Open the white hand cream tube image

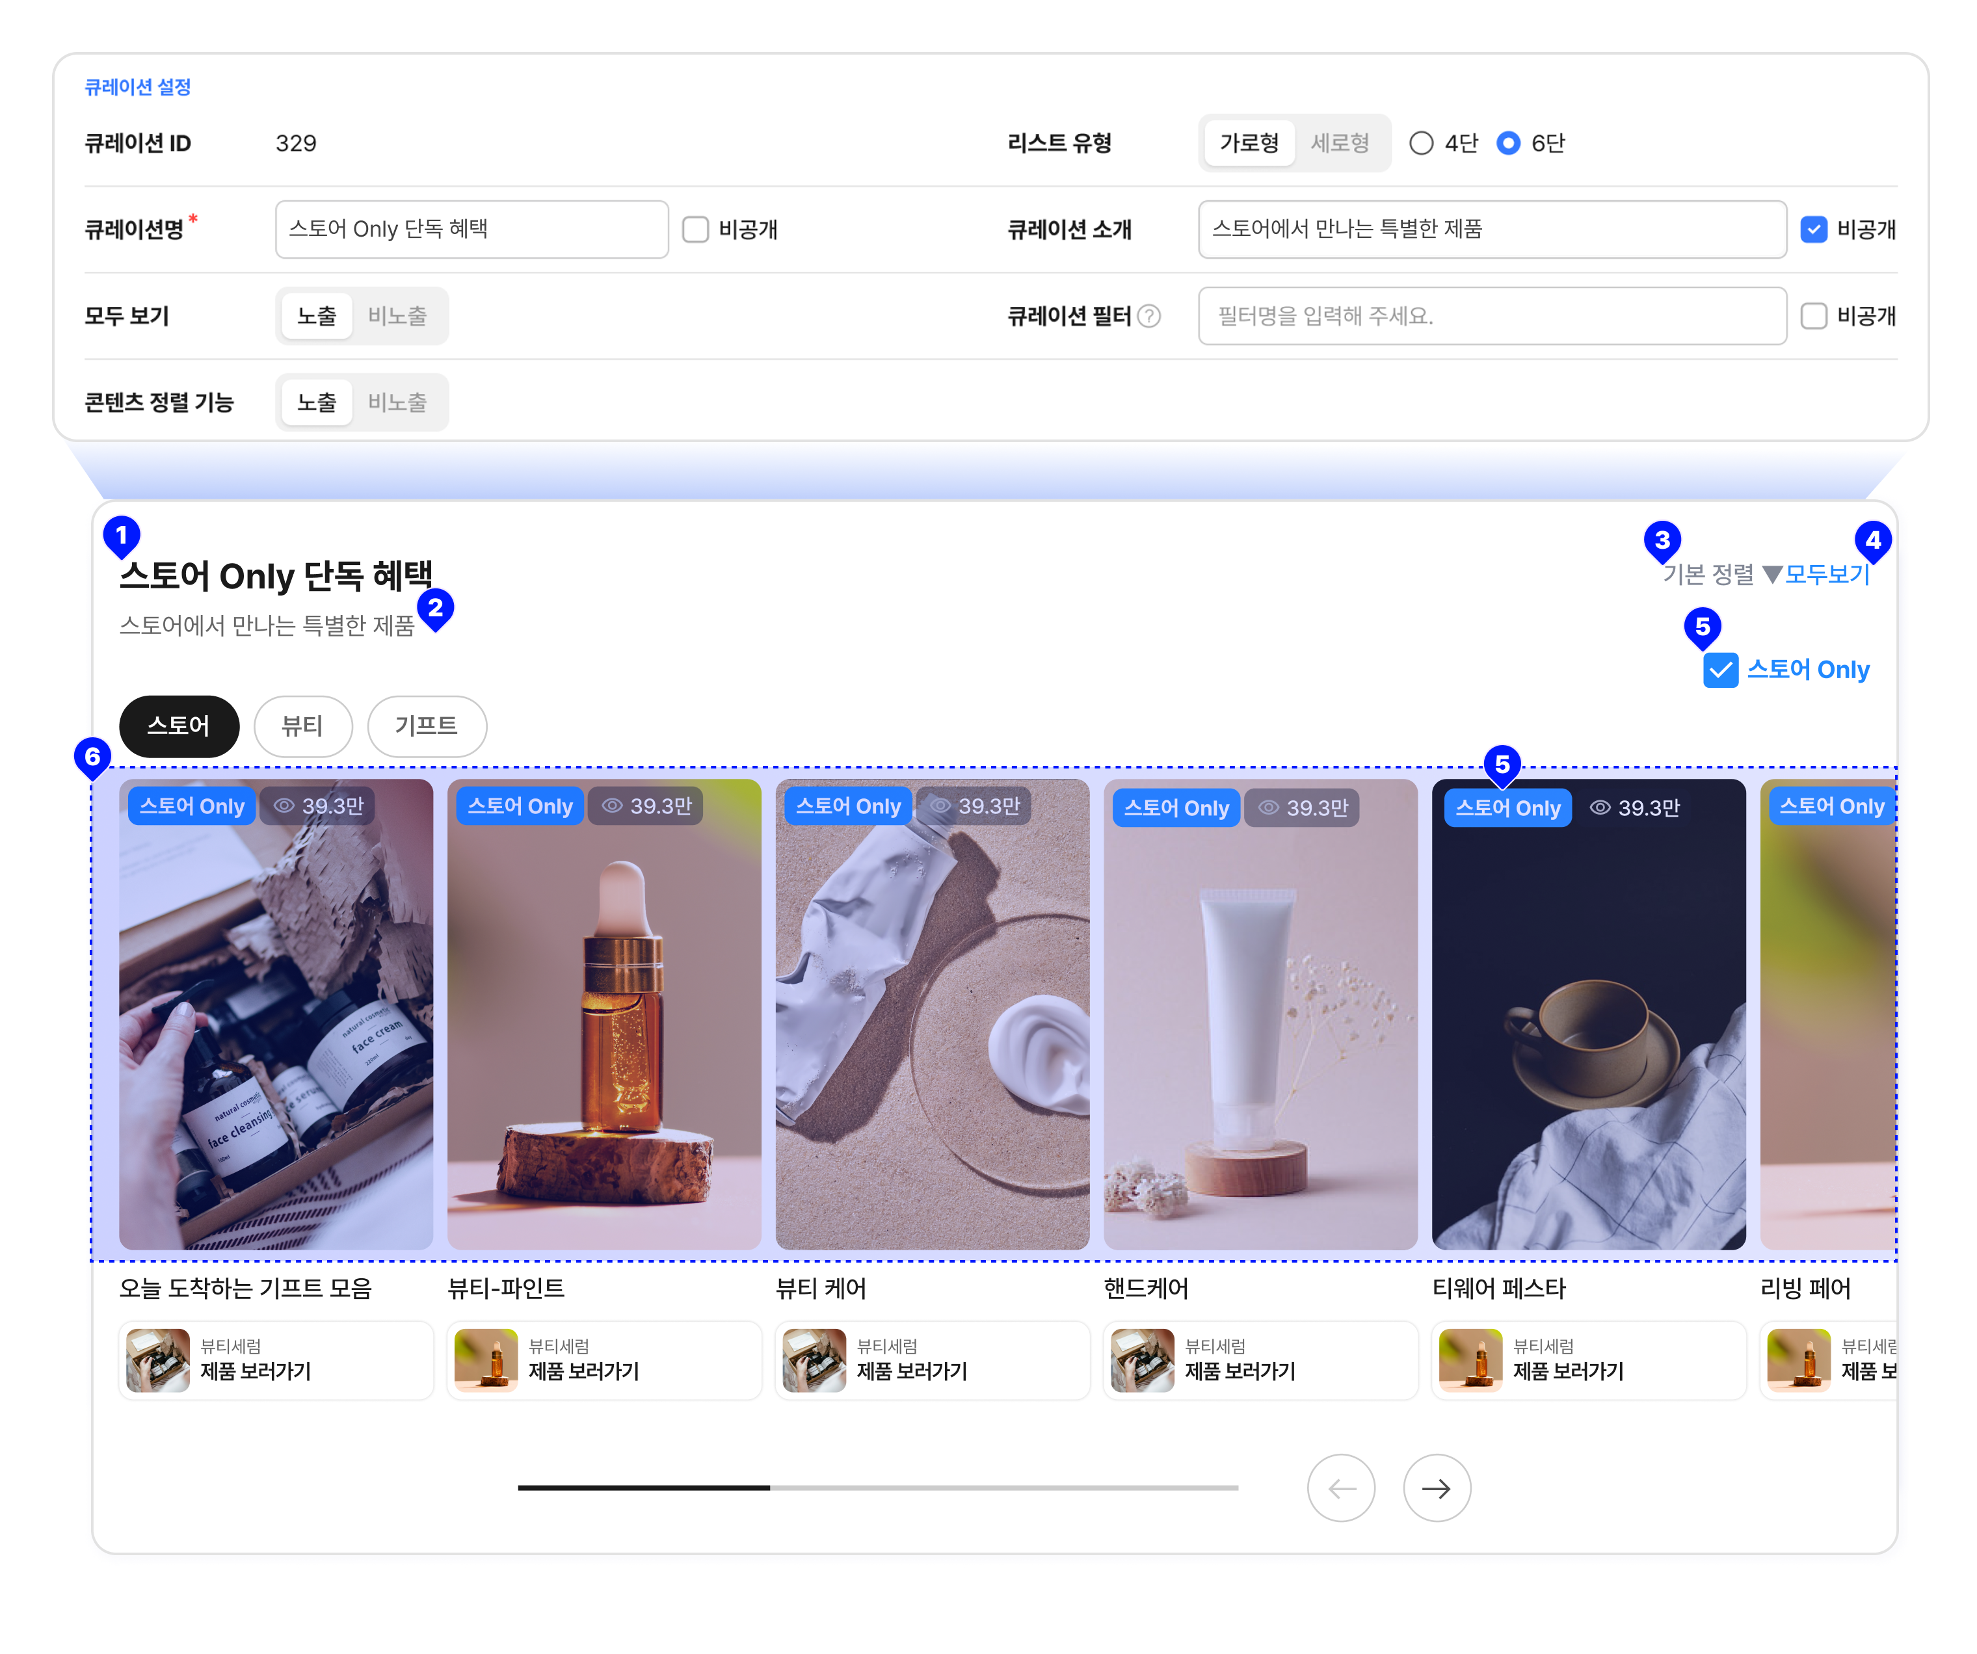point(1260,1014)
